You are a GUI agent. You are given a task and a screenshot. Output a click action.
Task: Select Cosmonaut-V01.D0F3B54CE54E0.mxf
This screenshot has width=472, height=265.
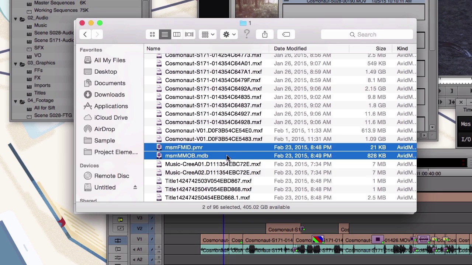tap(280, 131)
